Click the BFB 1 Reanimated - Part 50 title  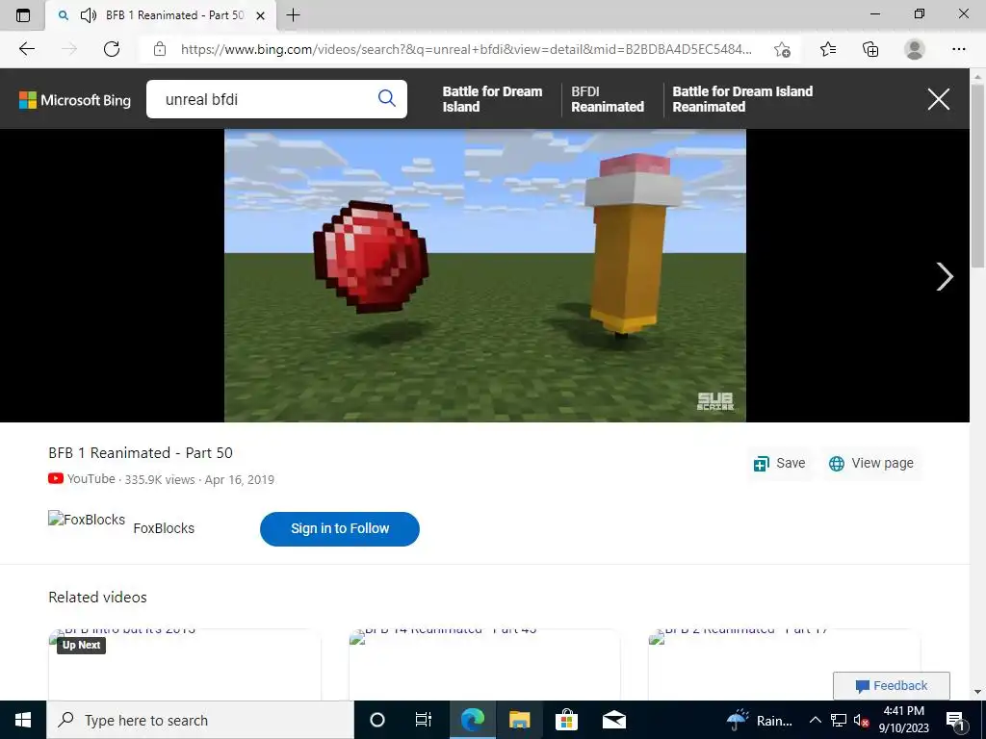[141, 453]
